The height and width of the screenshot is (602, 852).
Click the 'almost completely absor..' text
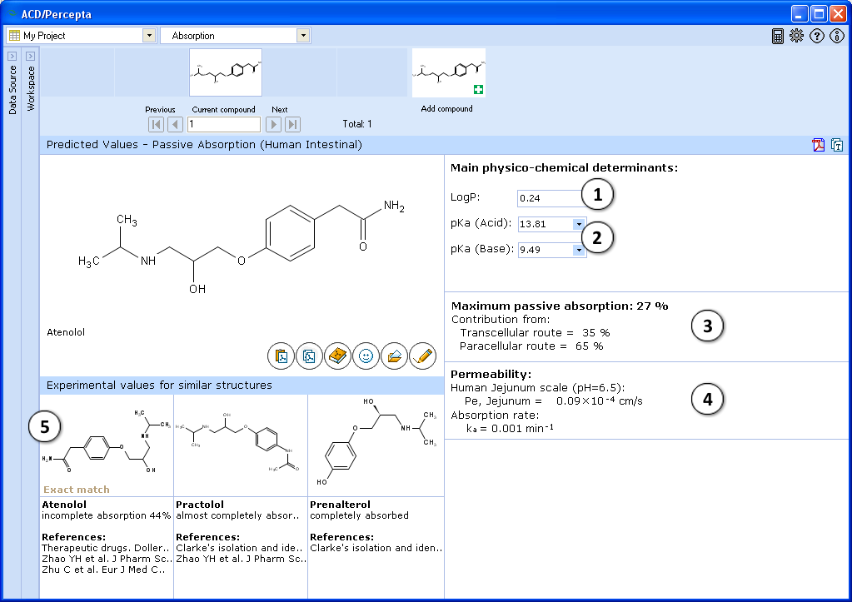(x=237, y=515)
